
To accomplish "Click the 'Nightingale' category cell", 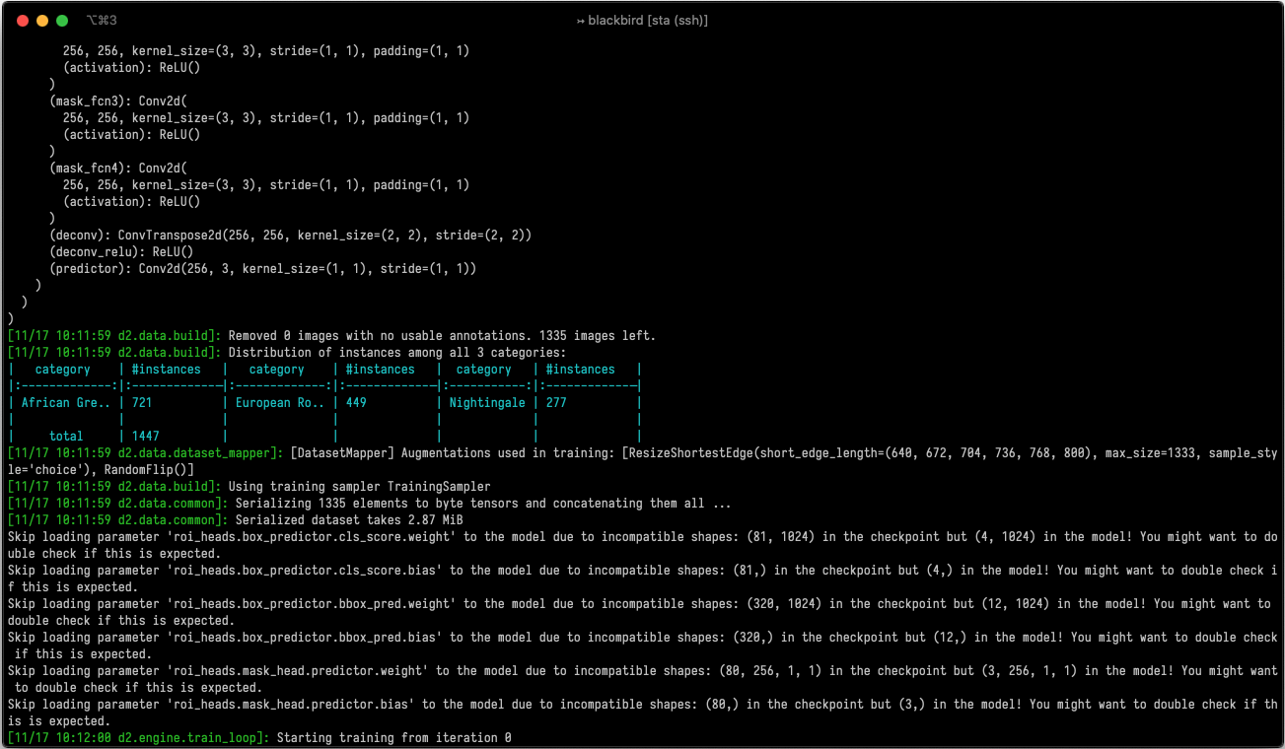I will pos(487,403).
